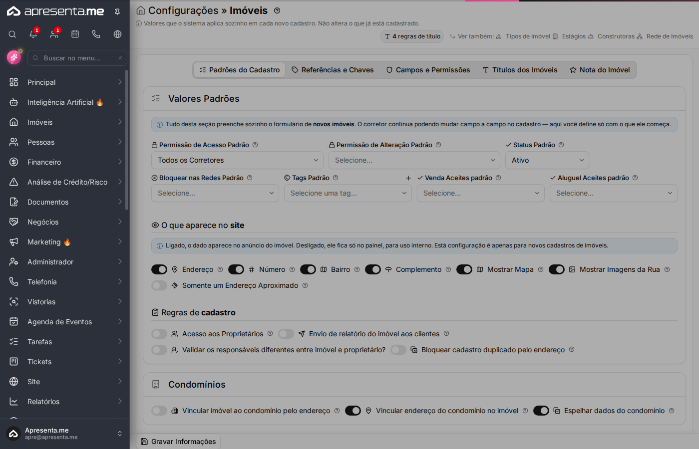699x449 pixels.
Task: Click the Valores Padrões section list icon
Action: tap(156, 99)
